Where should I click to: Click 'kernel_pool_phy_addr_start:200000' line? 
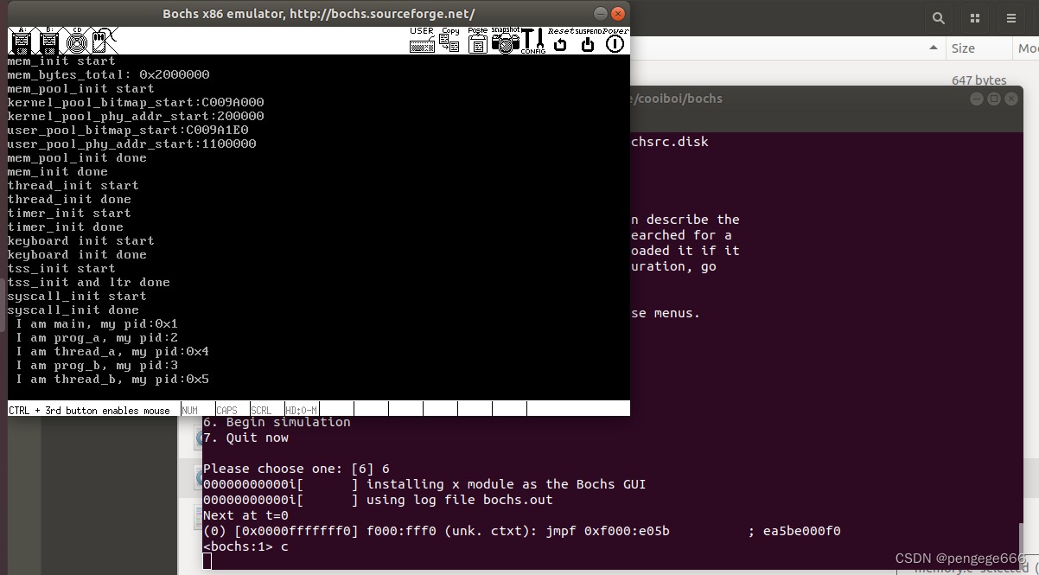coord(136,117)
